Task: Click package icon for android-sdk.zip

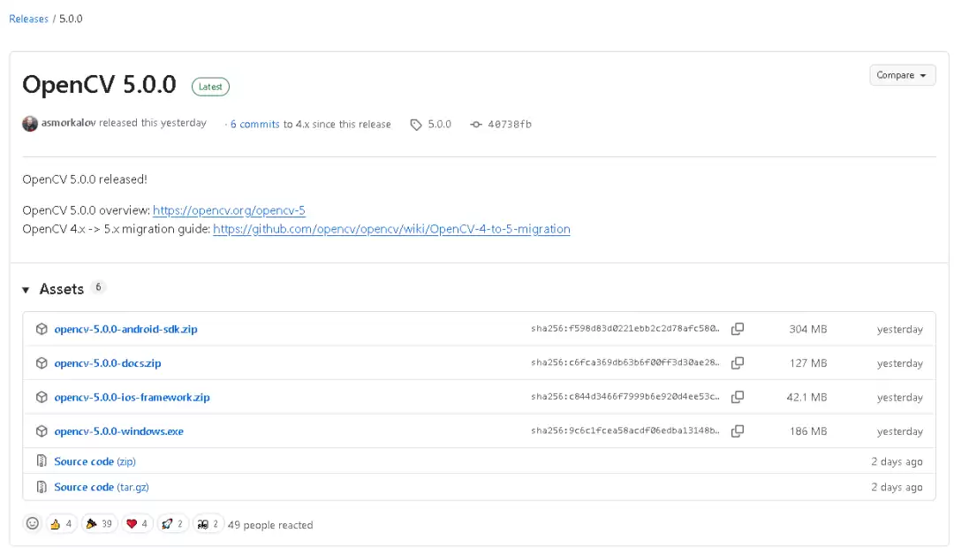Action: (x=42, y=329)
